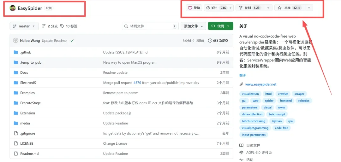Click the .github folder icon
Viewport: 341px width, 162px height.
pos(16,52)
